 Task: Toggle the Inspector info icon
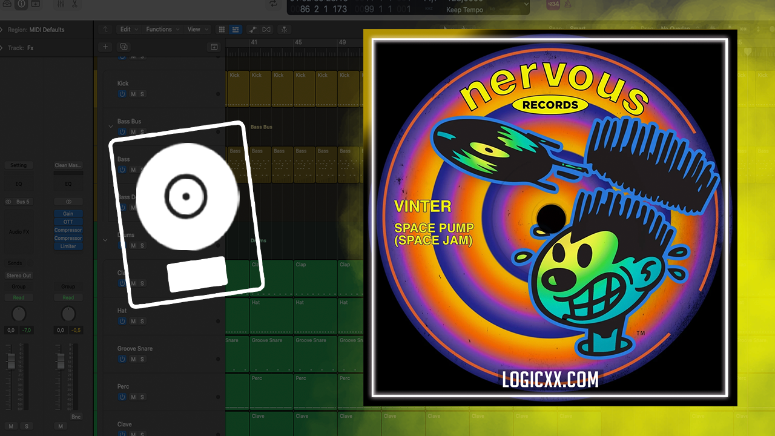21,4
